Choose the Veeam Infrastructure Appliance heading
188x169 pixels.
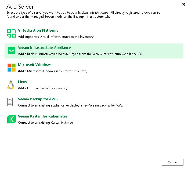[44, 47]
